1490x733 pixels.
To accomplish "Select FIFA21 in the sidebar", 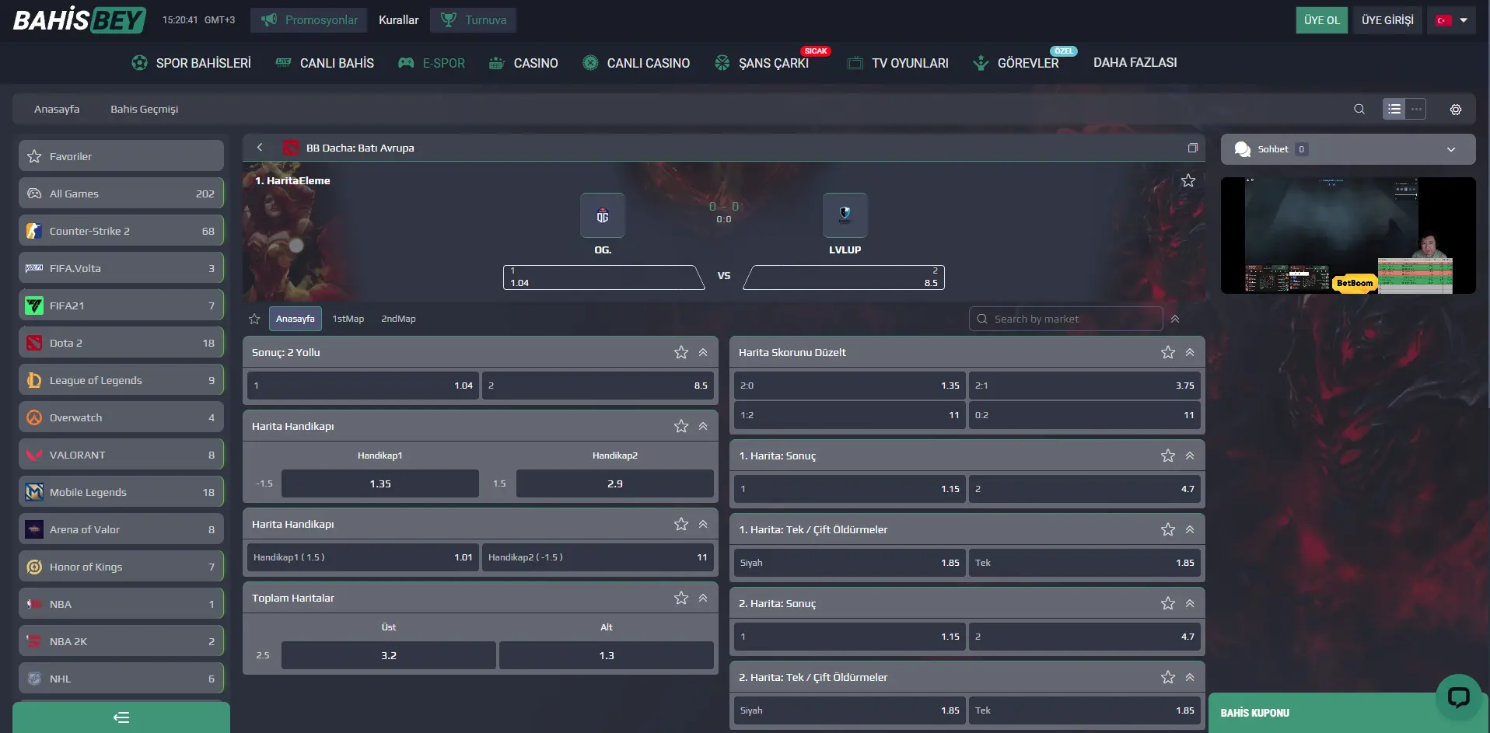I will click(121, 305).
